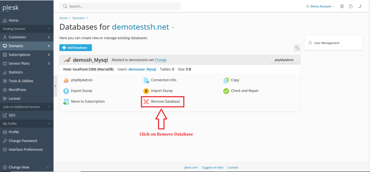Click demotestsh.net in the page title

click(141, 27)
